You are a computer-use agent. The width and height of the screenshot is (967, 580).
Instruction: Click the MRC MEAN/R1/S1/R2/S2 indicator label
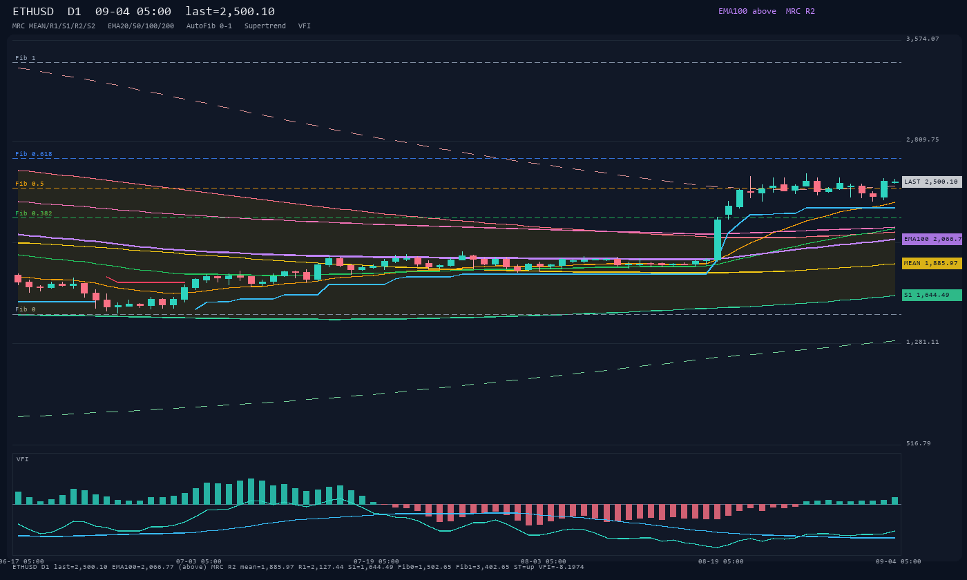tap(54, 26)
